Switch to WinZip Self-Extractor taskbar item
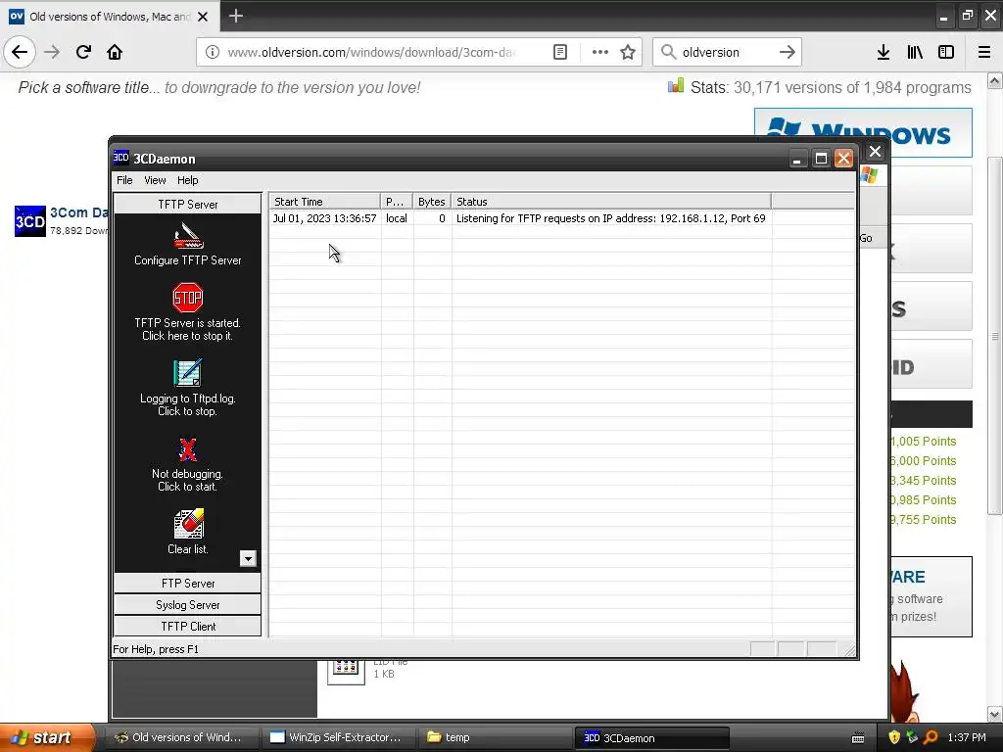 click(337, 737)
